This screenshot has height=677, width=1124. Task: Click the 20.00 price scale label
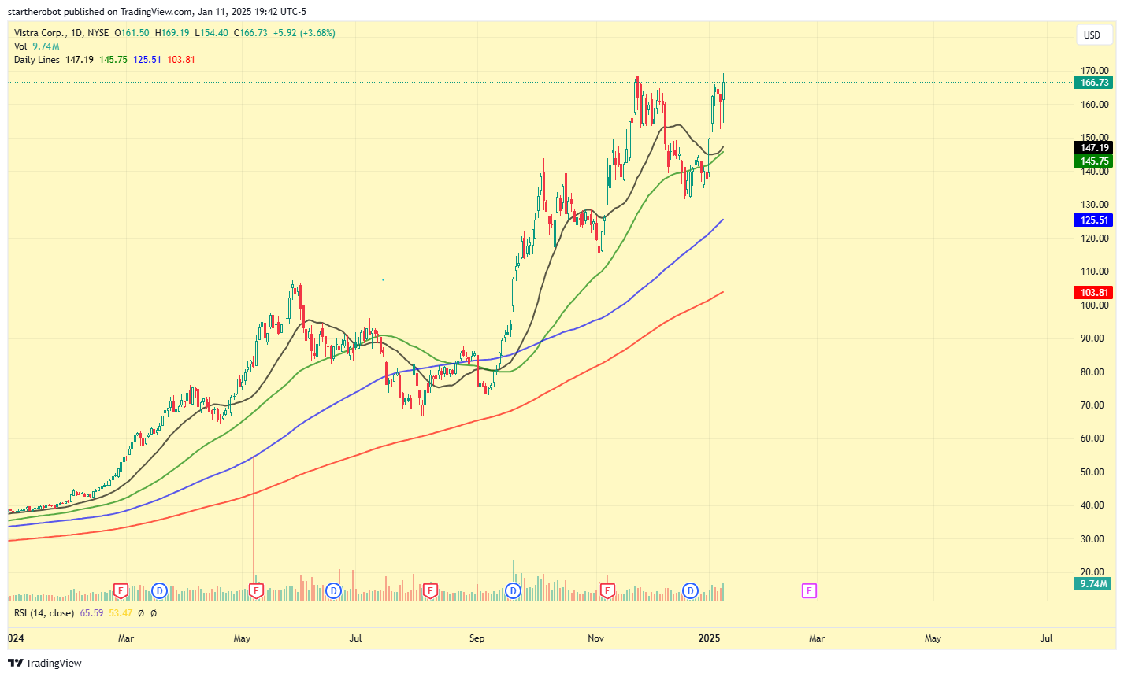coord(1093,572)
